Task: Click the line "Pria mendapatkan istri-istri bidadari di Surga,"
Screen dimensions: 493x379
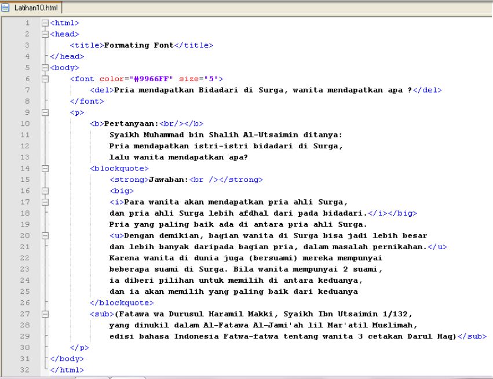Action: click(x=226, y=146)
